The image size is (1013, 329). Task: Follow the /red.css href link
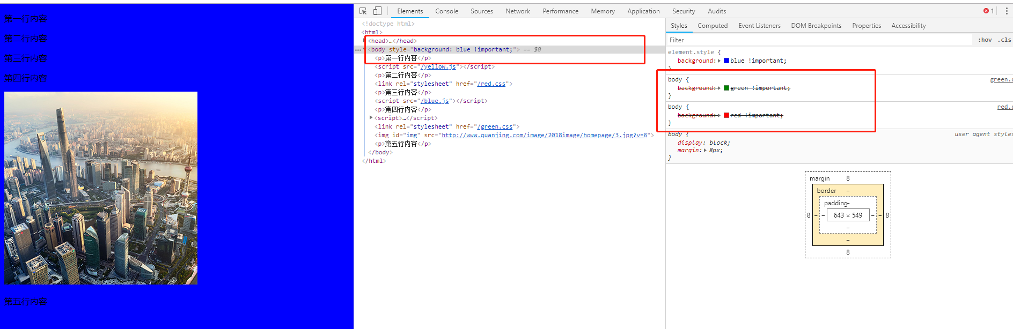click(491, 84)
